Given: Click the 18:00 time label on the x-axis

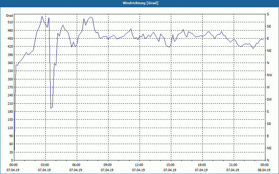Looking at the screenshot, I should click(201, 165).
